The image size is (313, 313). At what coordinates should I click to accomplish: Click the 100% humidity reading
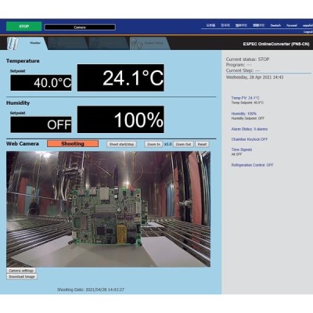[x=121, y=120]
